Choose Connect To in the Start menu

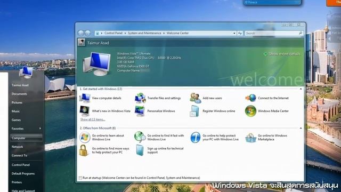click(19, 155)
